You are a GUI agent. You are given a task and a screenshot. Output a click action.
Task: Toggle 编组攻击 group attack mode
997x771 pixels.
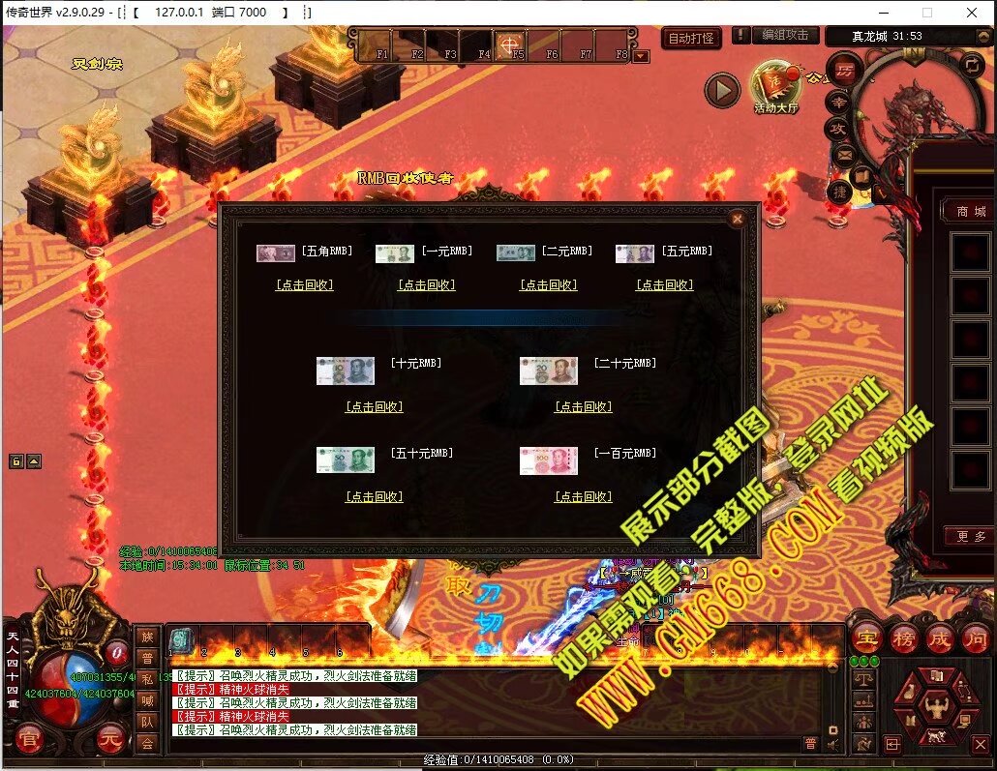783,35
